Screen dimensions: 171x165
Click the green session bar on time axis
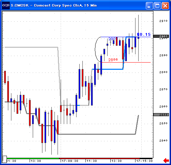(33, 158)
